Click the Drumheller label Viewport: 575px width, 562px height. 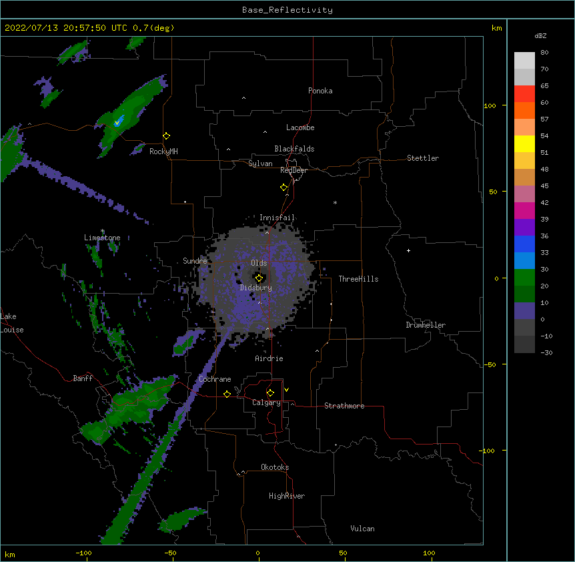[x=426, y=325]
